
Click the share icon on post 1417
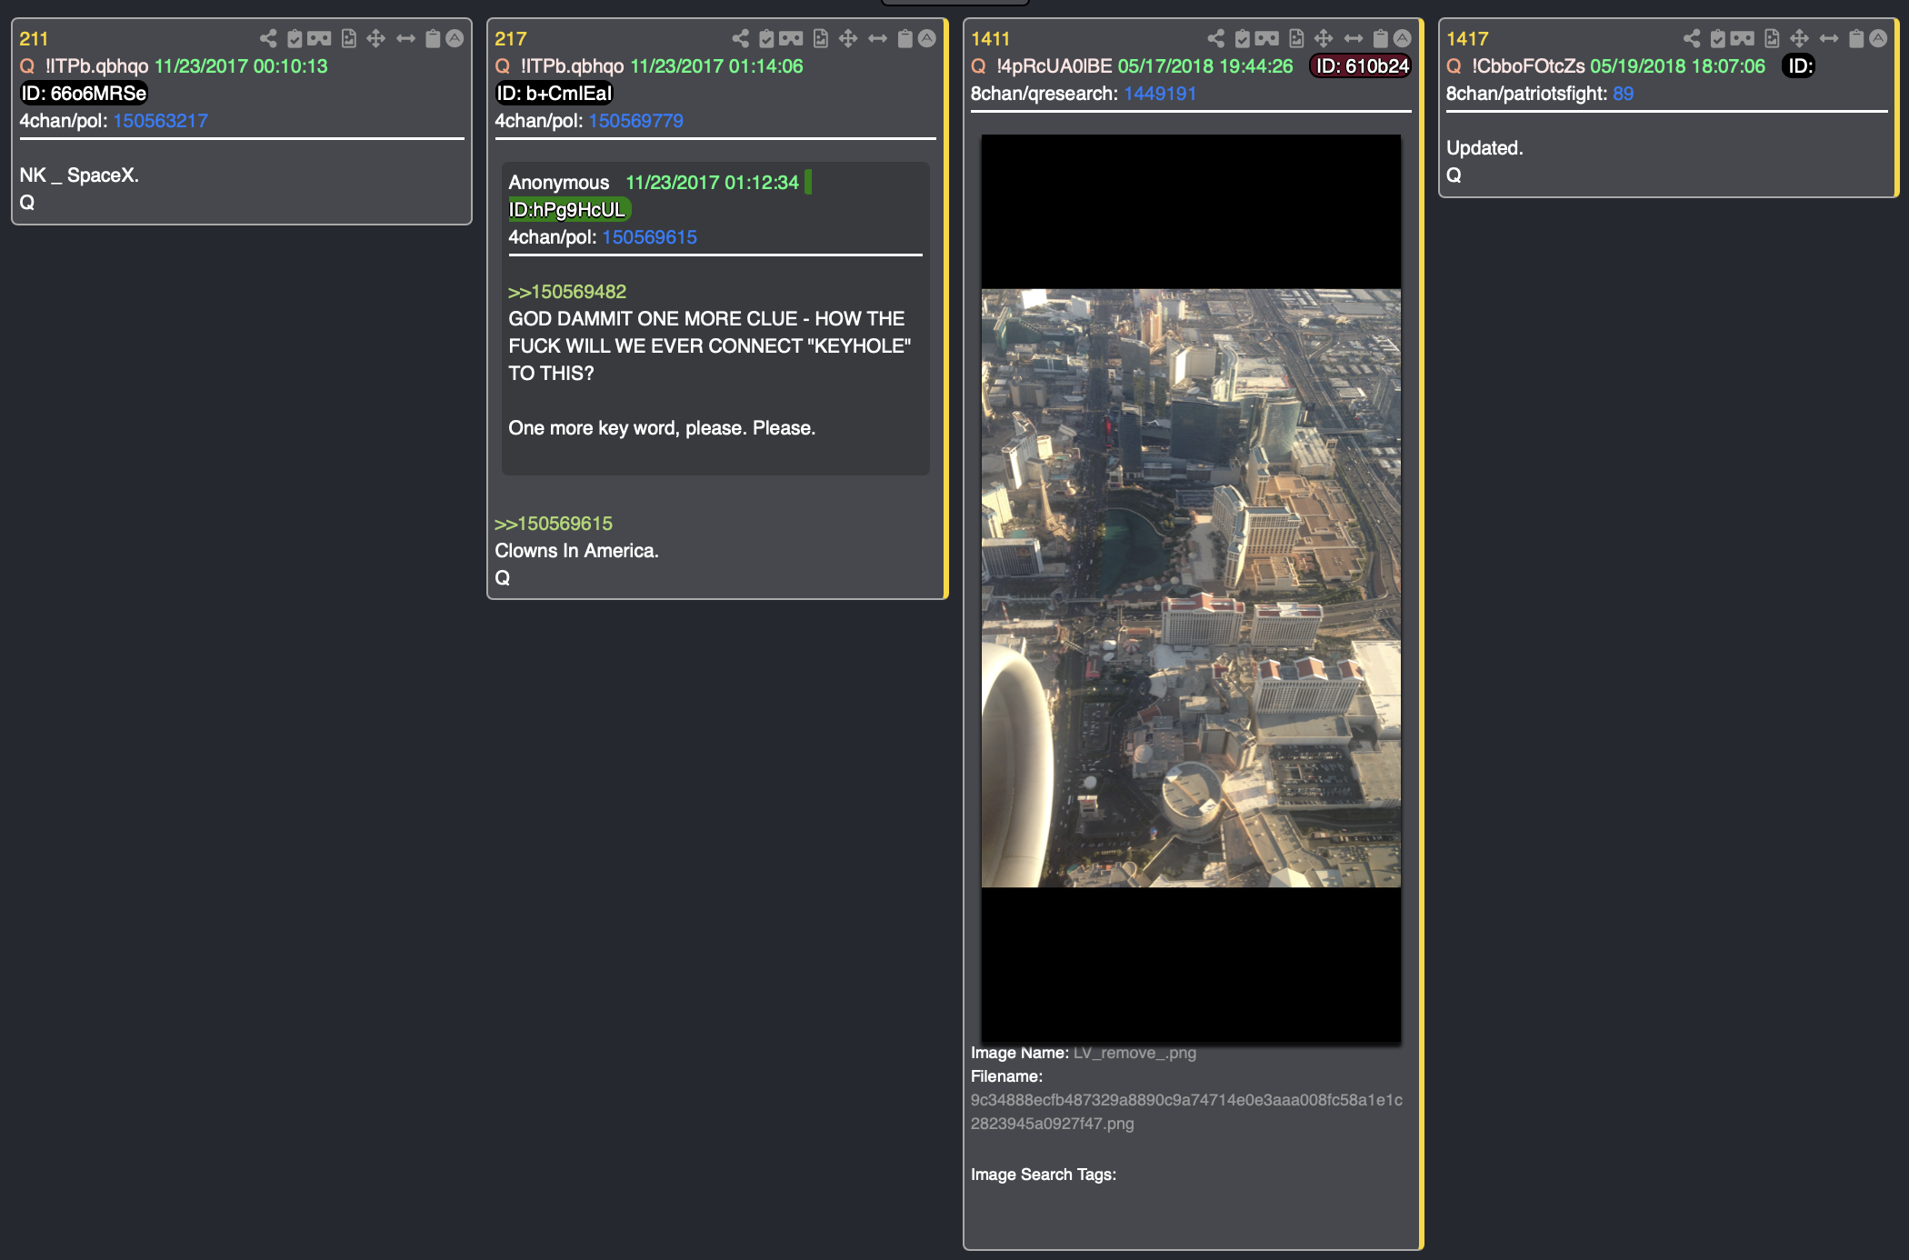pyautogui.click(x=1692, y=38)
